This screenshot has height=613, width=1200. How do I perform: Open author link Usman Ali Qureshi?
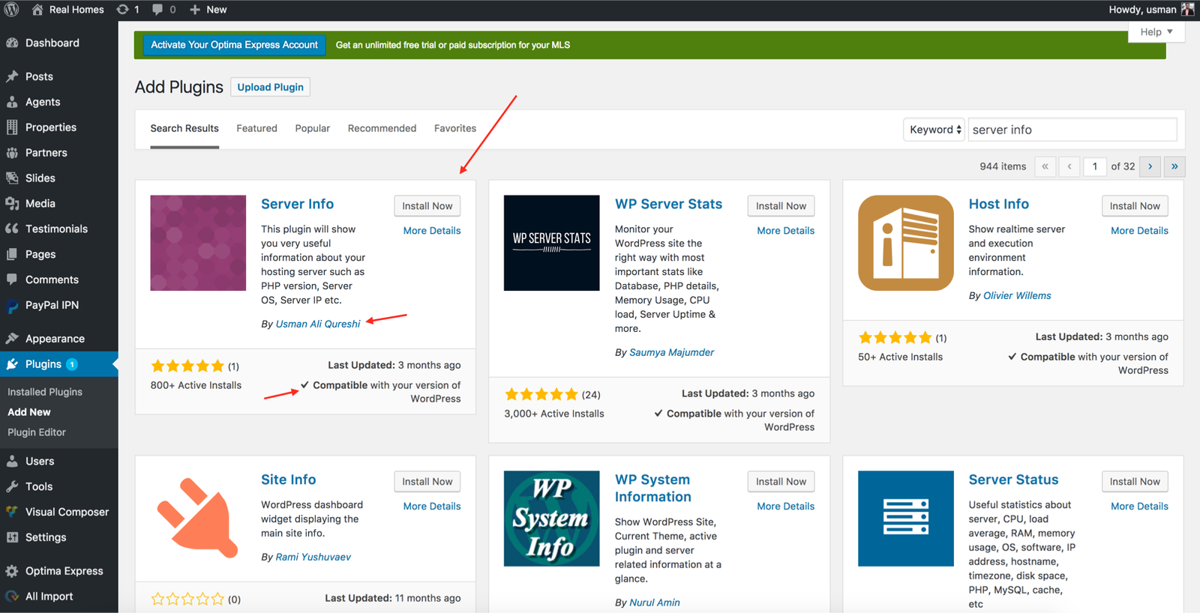click(x=318, y=324)
